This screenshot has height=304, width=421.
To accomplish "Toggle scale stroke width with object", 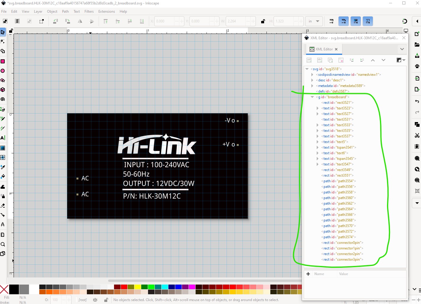I will 331,21.
